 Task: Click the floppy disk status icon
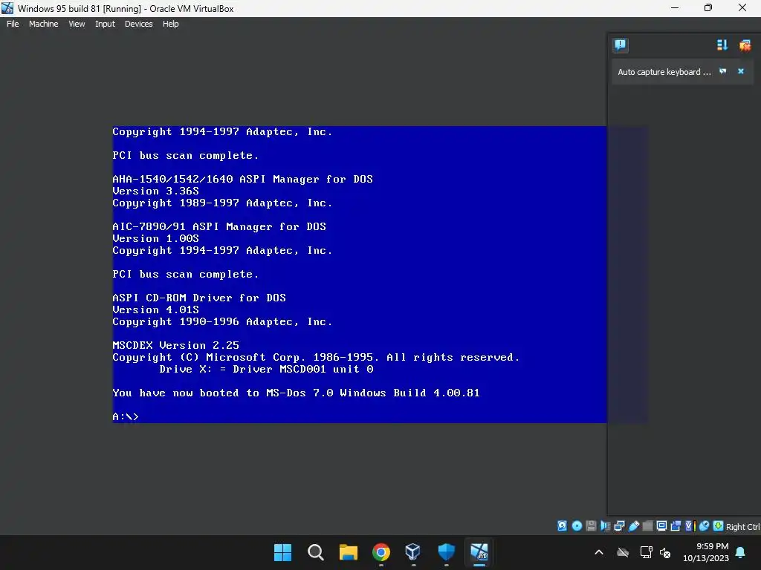coord(591,526)
